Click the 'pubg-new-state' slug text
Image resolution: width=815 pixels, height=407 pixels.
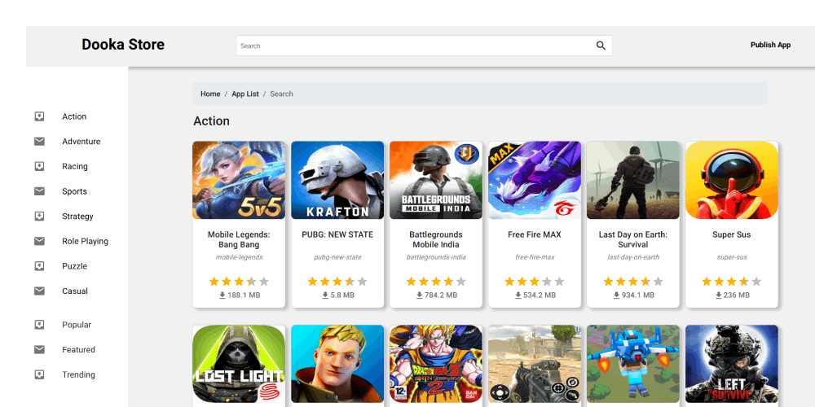tap(337, 257)
